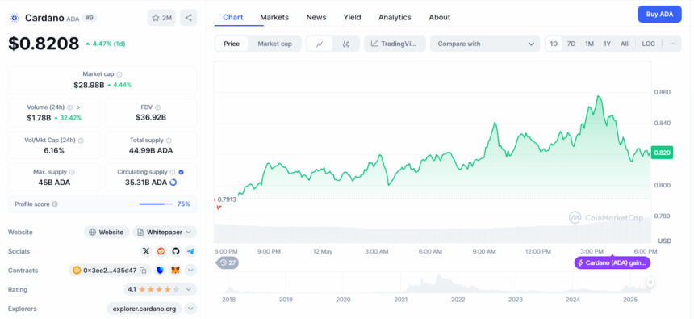
Task: Click the timeline range slider handle
Action: (x=650, y=282)
